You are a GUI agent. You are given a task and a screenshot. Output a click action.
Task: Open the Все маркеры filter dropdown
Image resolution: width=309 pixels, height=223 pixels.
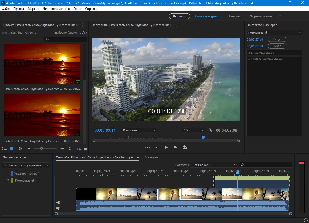click(x=214, y=165)
